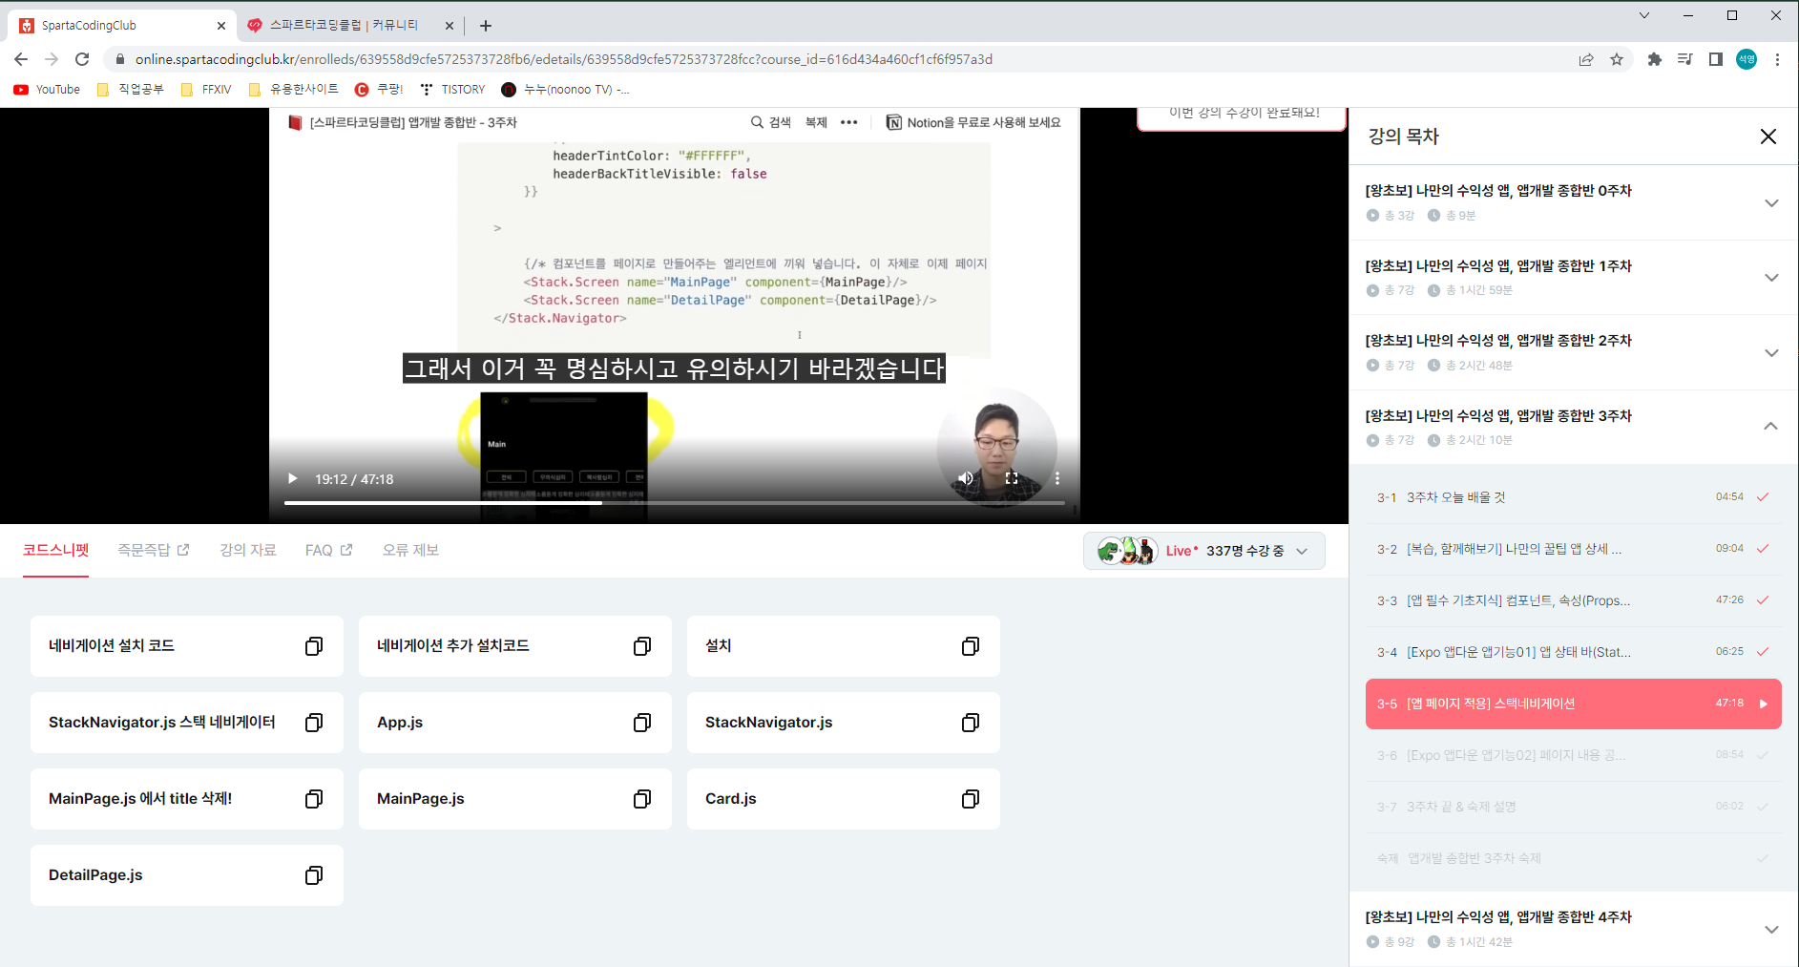Copy the MainPage.js snippet
Viewport: 1799px width, 967px height.
[x=642, y=799]
